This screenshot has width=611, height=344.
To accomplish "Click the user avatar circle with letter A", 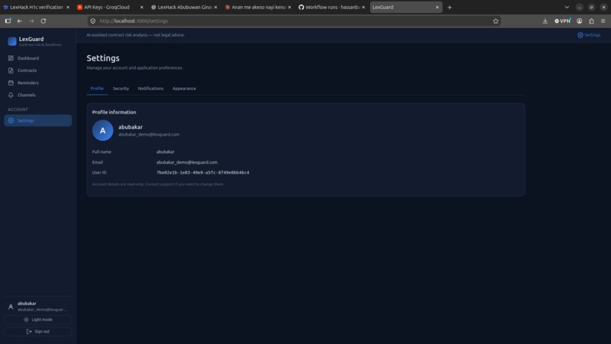I will tap(102, 130).
